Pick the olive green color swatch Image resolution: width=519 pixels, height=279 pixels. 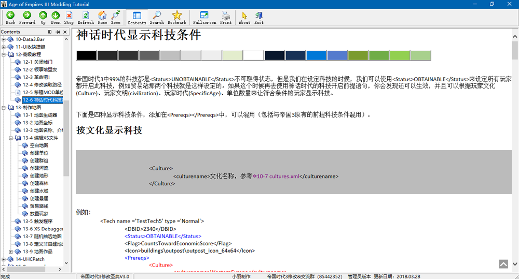coord(358,55)
